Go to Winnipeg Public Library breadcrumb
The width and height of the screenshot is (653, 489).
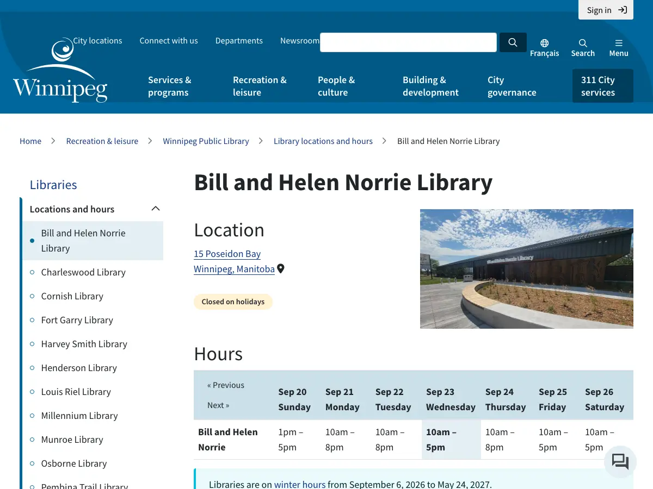point(206,141)
